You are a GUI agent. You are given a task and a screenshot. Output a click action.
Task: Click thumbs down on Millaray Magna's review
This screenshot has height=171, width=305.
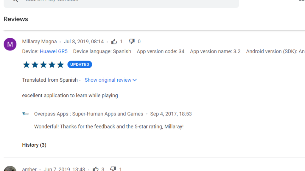click(x=132, y=42)
